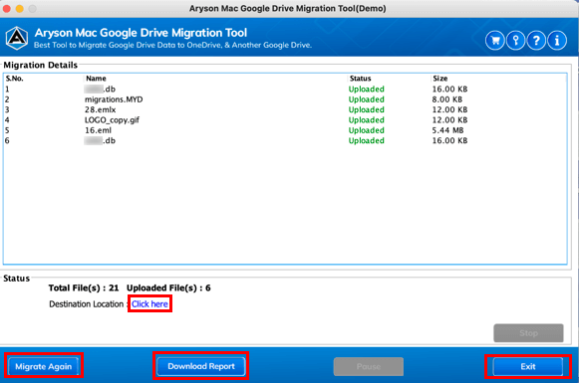Click the 5.44 MB size value
Viewport: 579px width, 383px height.
click(447, 130)
